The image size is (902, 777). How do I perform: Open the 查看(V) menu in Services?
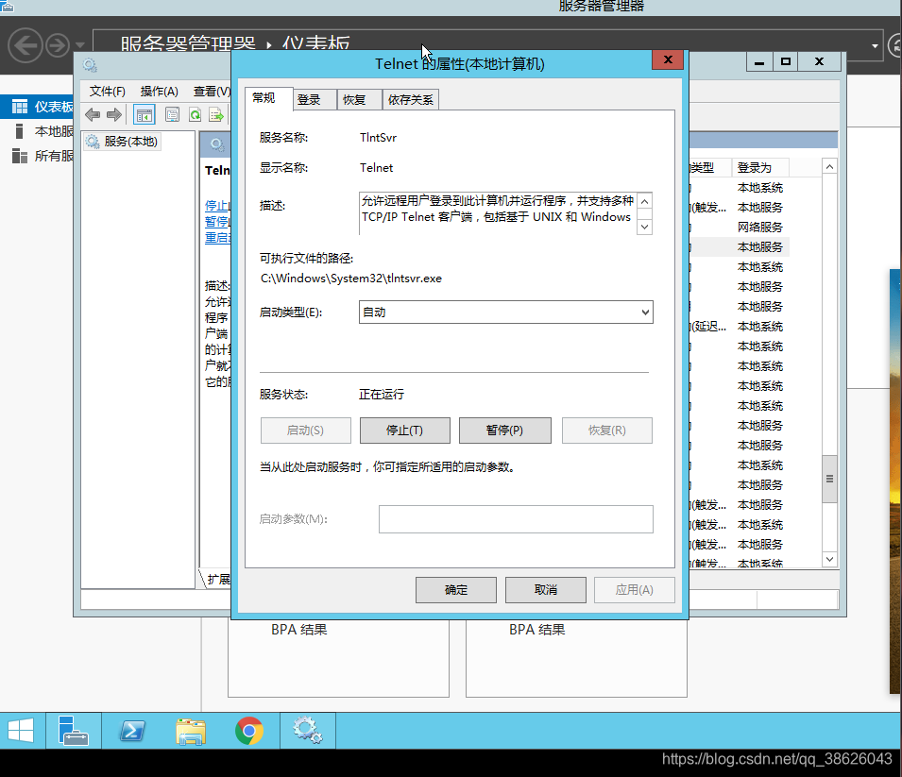[212, 91]
